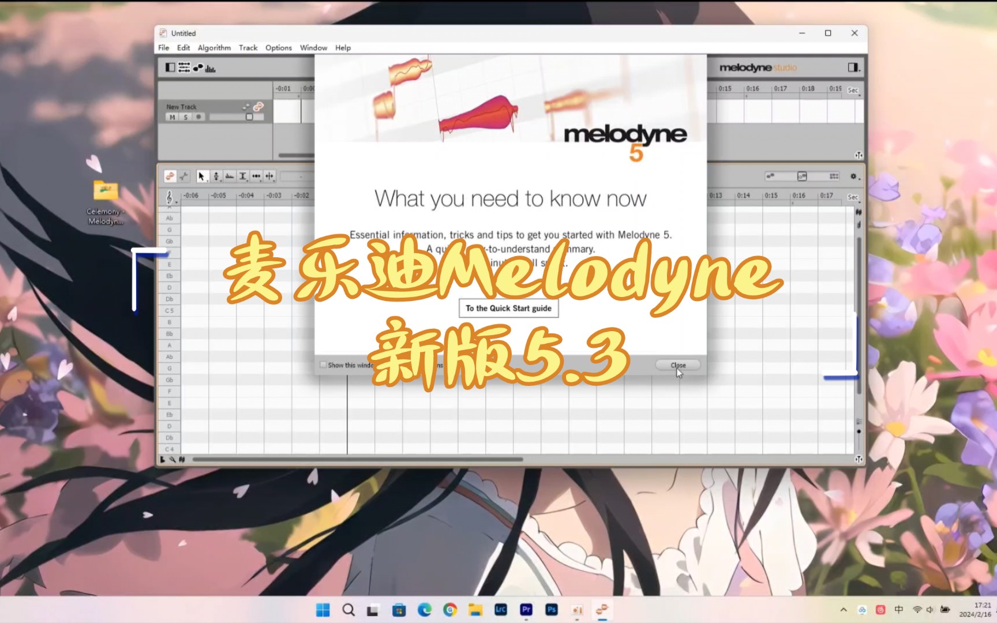Open the Windows Start menu
Screen dimensions: 997x623
pyautogui.click(x=323, y=610)
